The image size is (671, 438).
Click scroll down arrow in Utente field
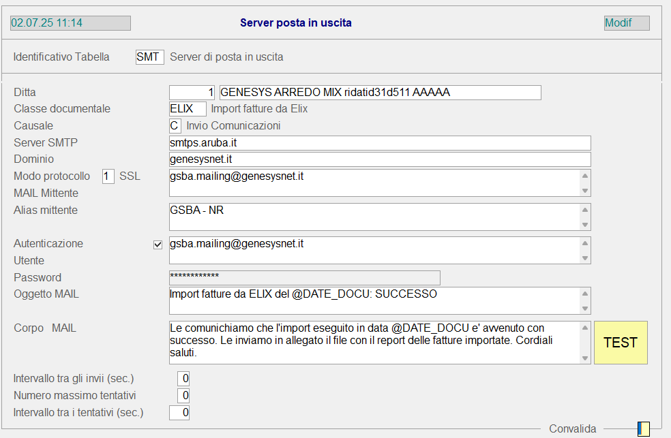(584, 258)
